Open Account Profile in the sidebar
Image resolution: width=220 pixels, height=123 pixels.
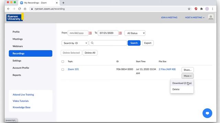21,68
